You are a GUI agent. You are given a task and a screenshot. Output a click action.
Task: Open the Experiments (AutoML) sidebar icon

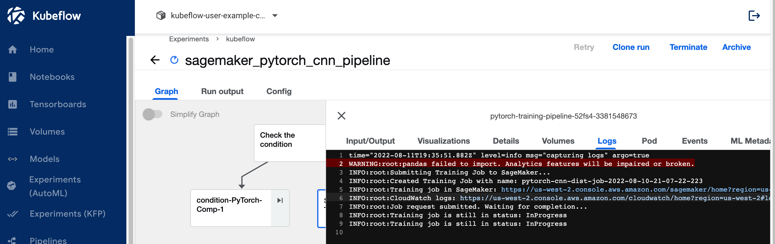point(11,186)
